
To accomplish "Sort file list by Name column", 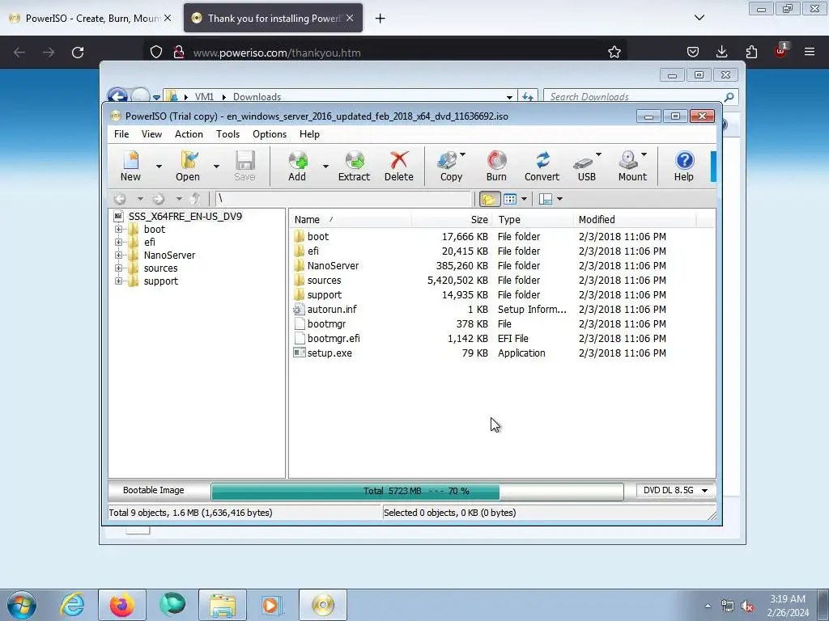I will tap(351, 220).
